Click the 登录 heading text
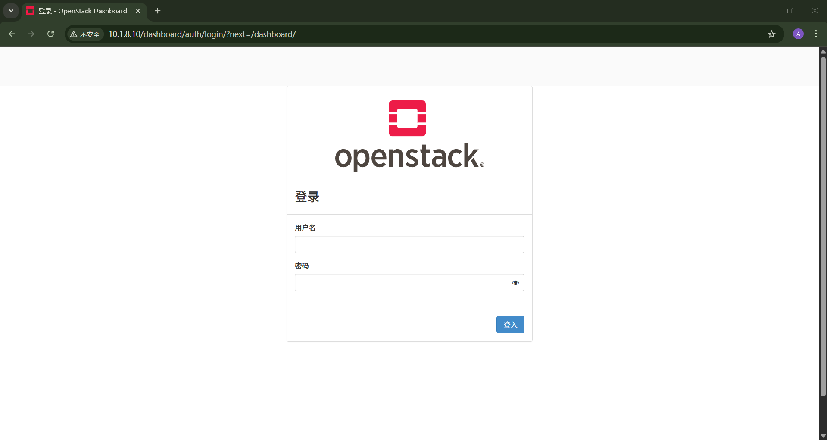827x440 pixels. coord(307,197)
